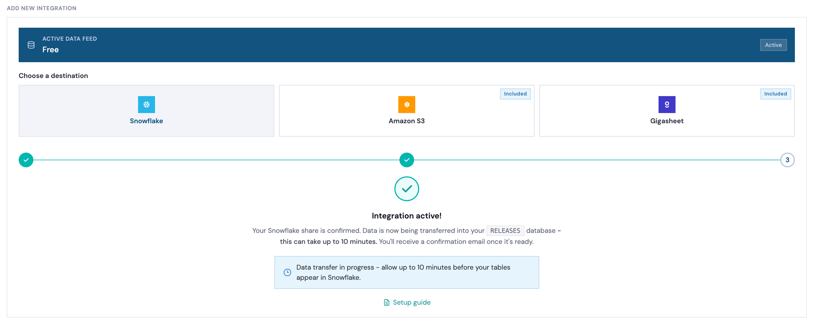The height and width of the screenshot is (325, 813).
Task: Click the large Integration active checkmark icon
Action: (x=406, y=188)
